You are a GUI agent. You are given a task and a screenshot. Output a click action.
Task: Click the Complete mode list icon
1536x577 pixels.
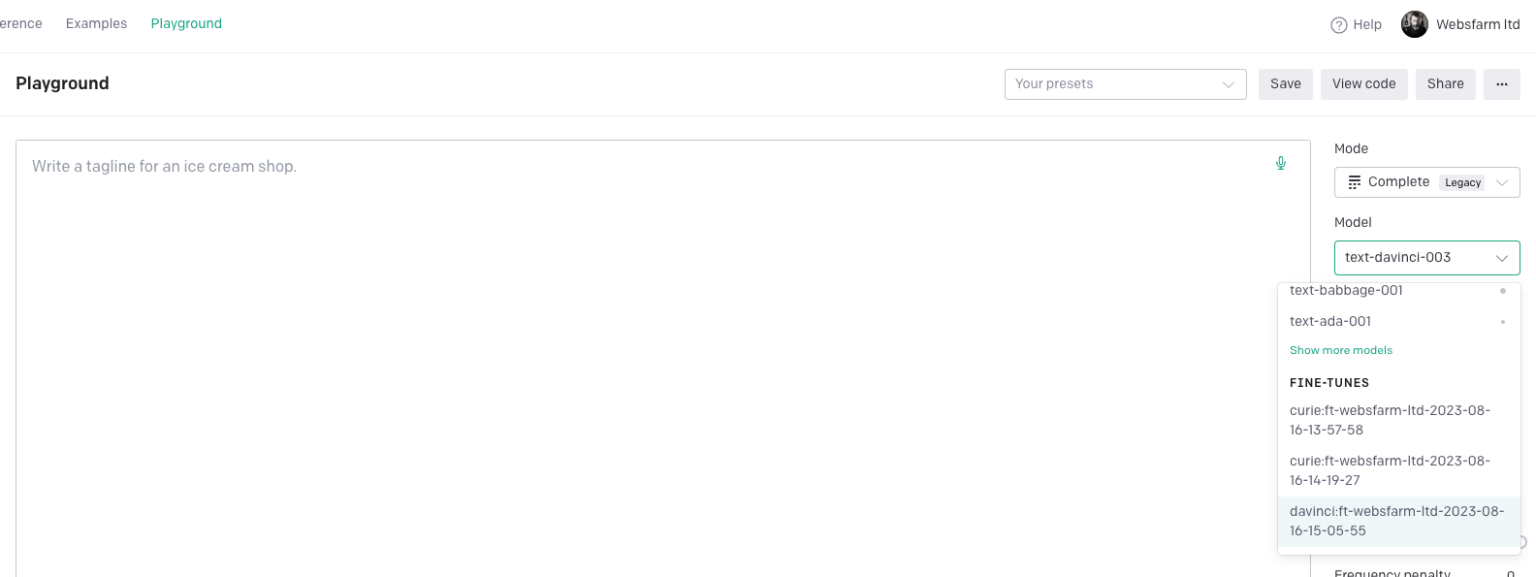point(1353,181)
